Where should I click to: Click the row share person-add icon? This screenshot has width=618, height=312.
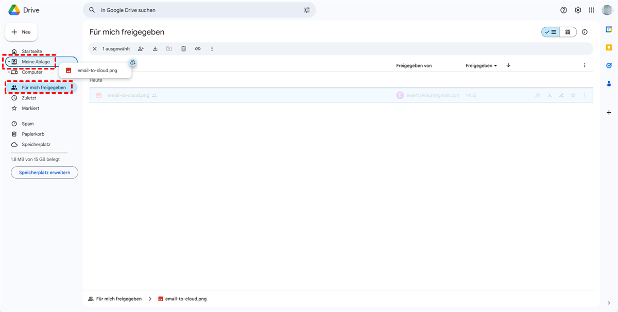[x=538, y=95]
